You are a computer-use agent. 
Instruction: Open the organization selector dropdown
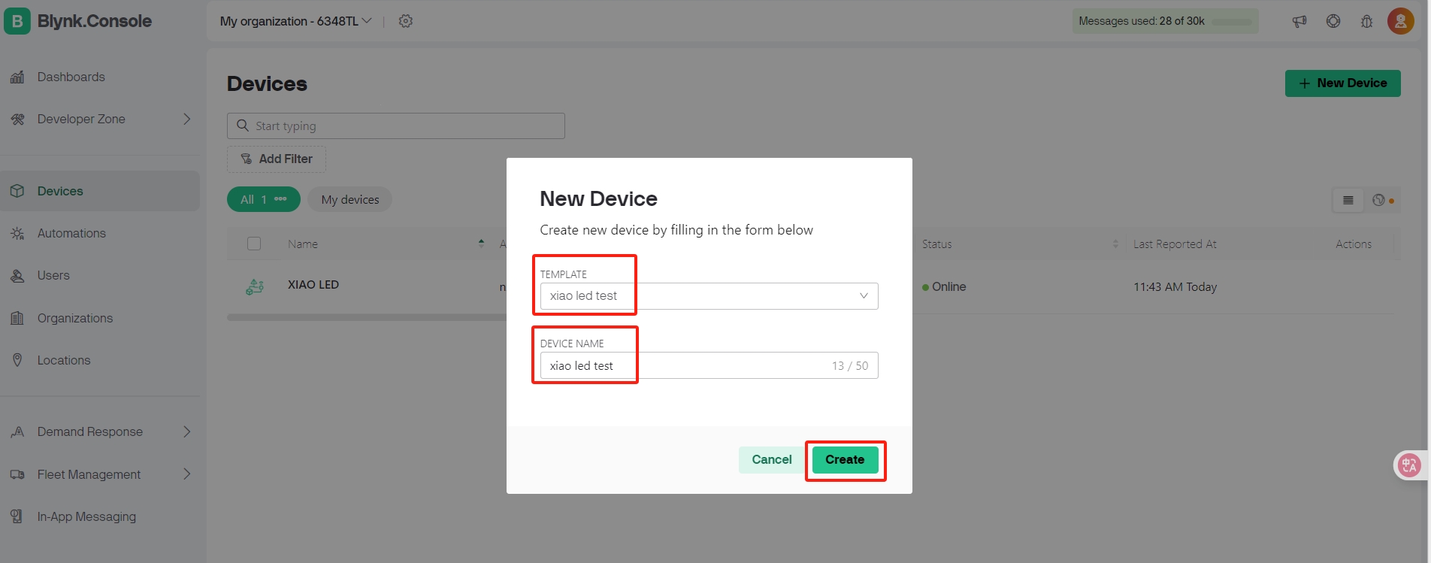(x=296, y=21)
